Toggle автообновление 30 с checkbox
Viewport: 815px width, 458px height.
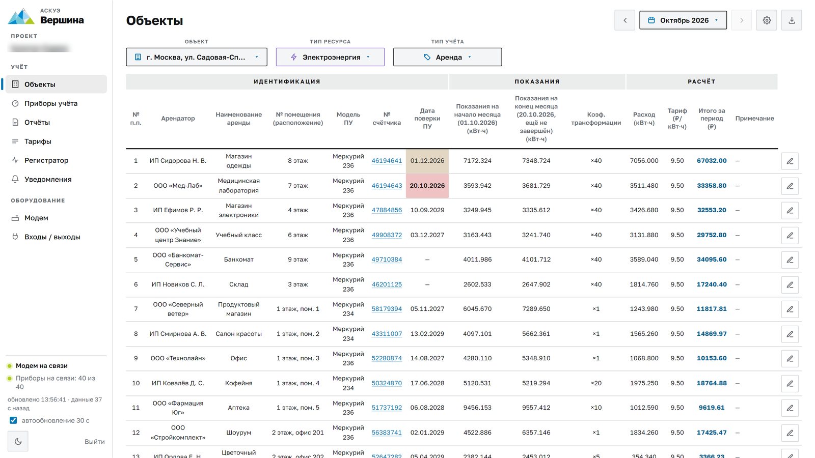coord(13,420)
